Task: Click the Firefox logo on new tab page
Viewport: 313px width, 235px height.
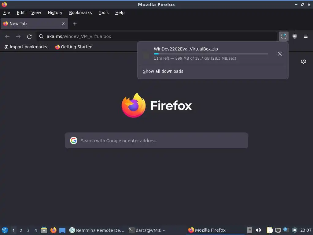Action: (x=156, y=105)
